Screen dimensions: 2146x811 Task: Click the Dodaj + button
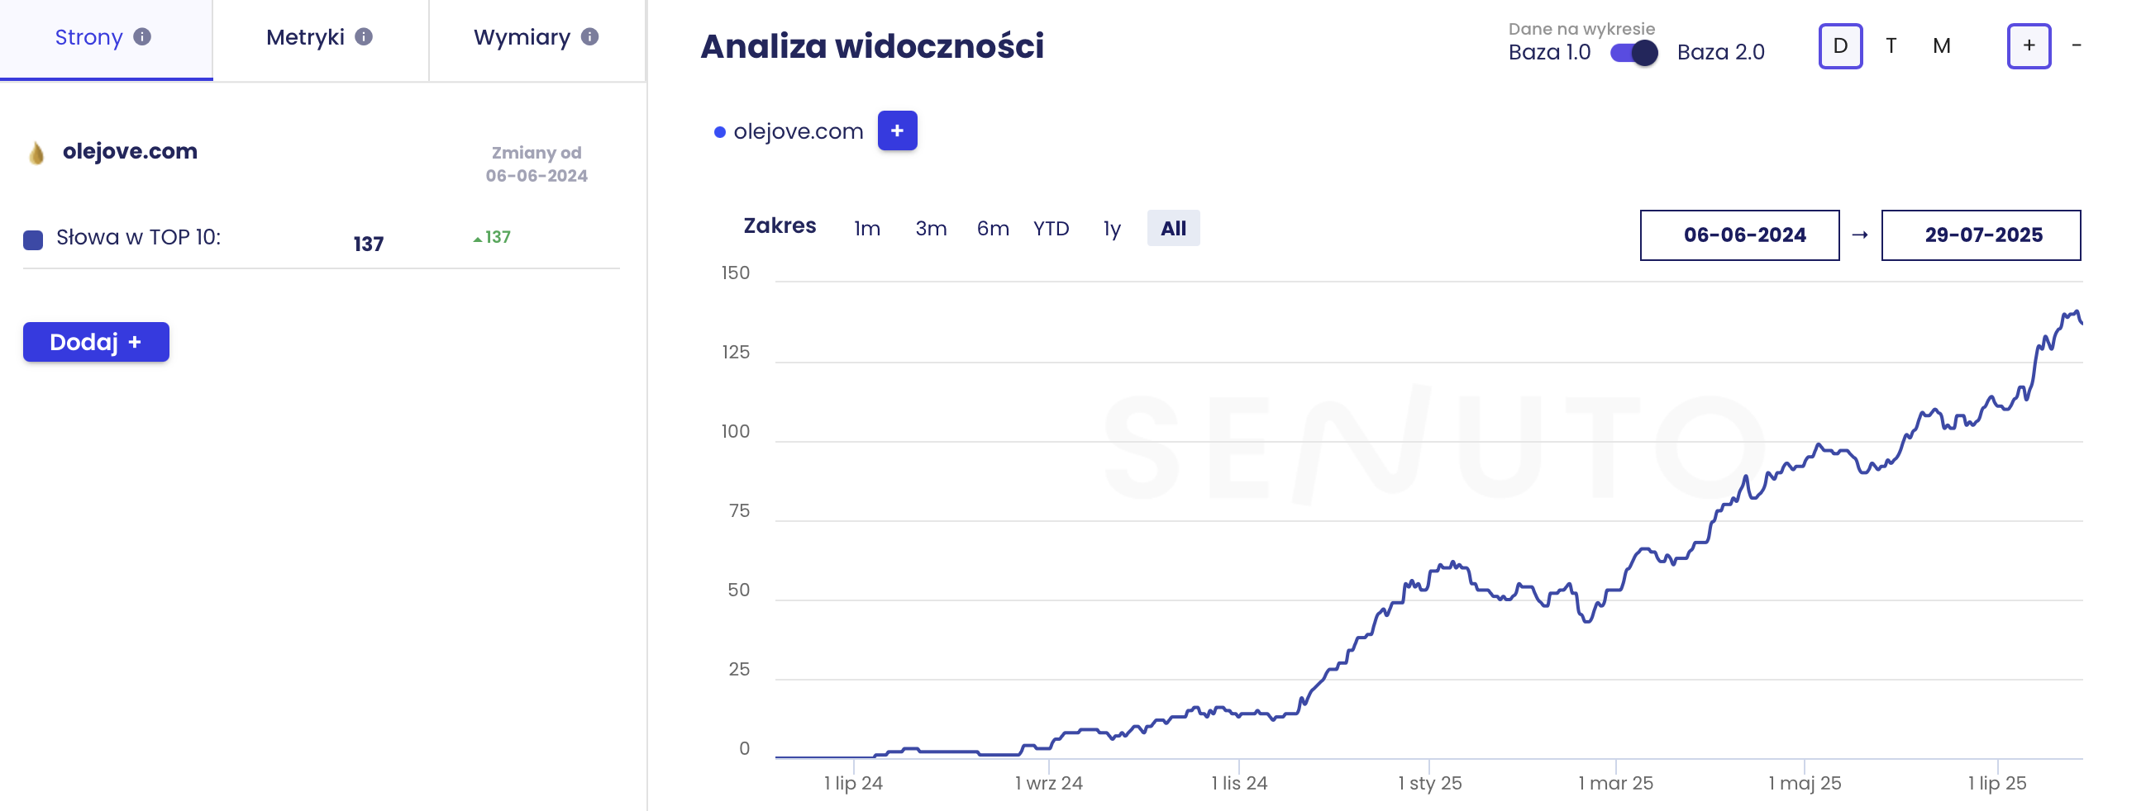point(96,341)
